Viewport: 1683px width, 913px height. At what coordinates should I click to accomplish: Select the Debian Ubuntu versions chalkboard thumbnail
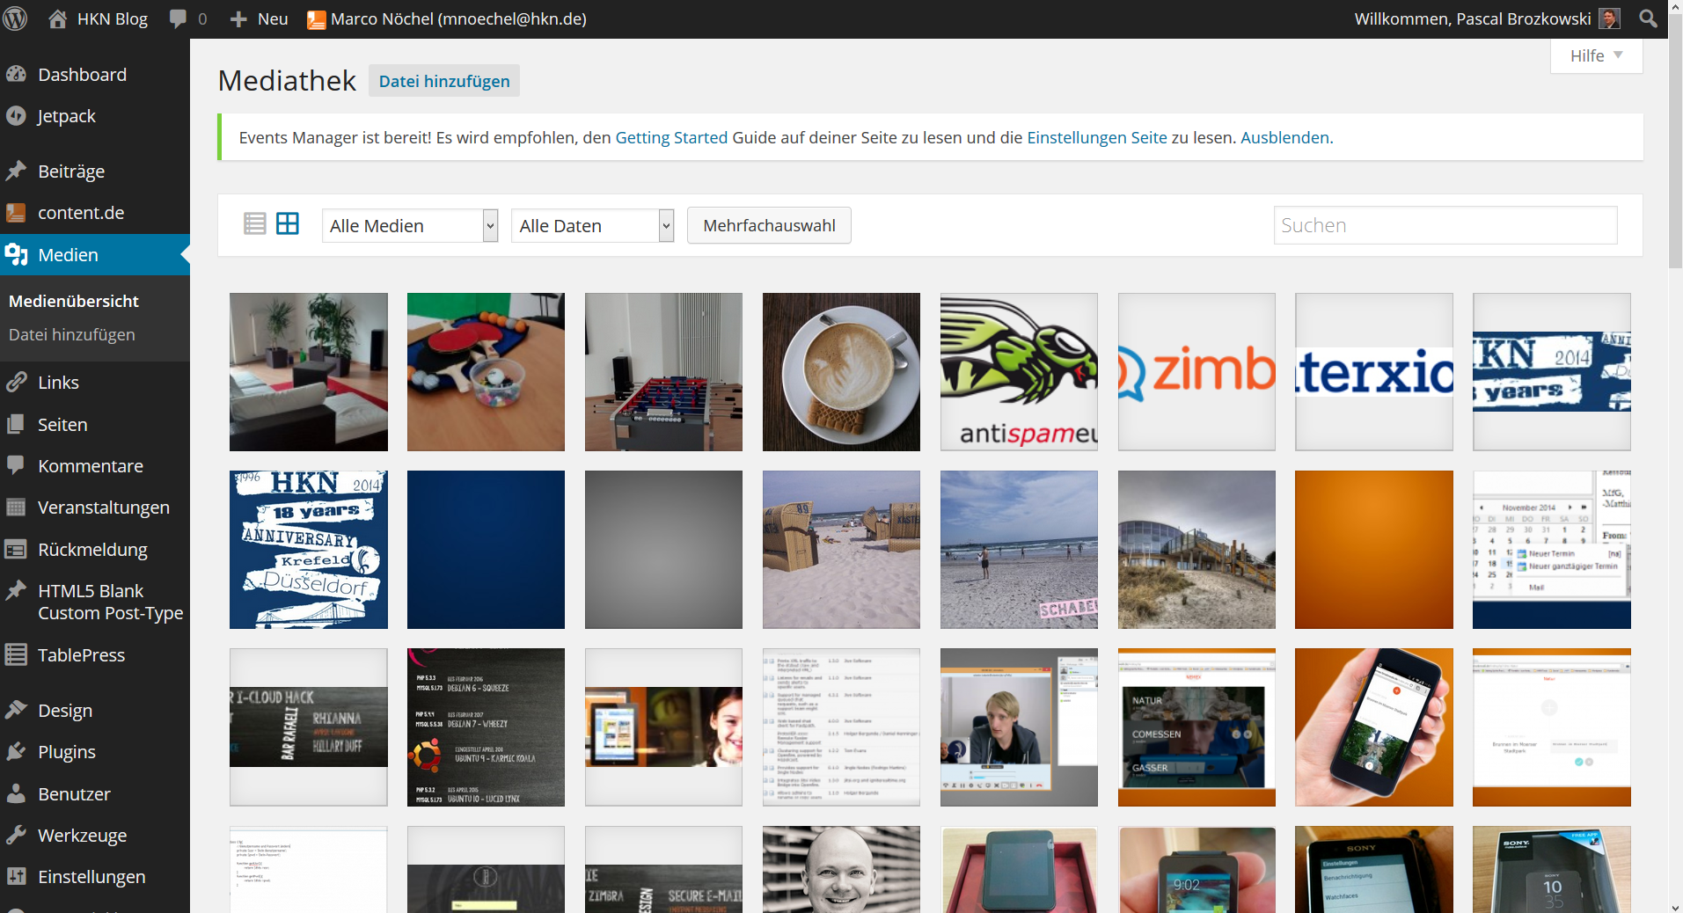click(486, 727)
